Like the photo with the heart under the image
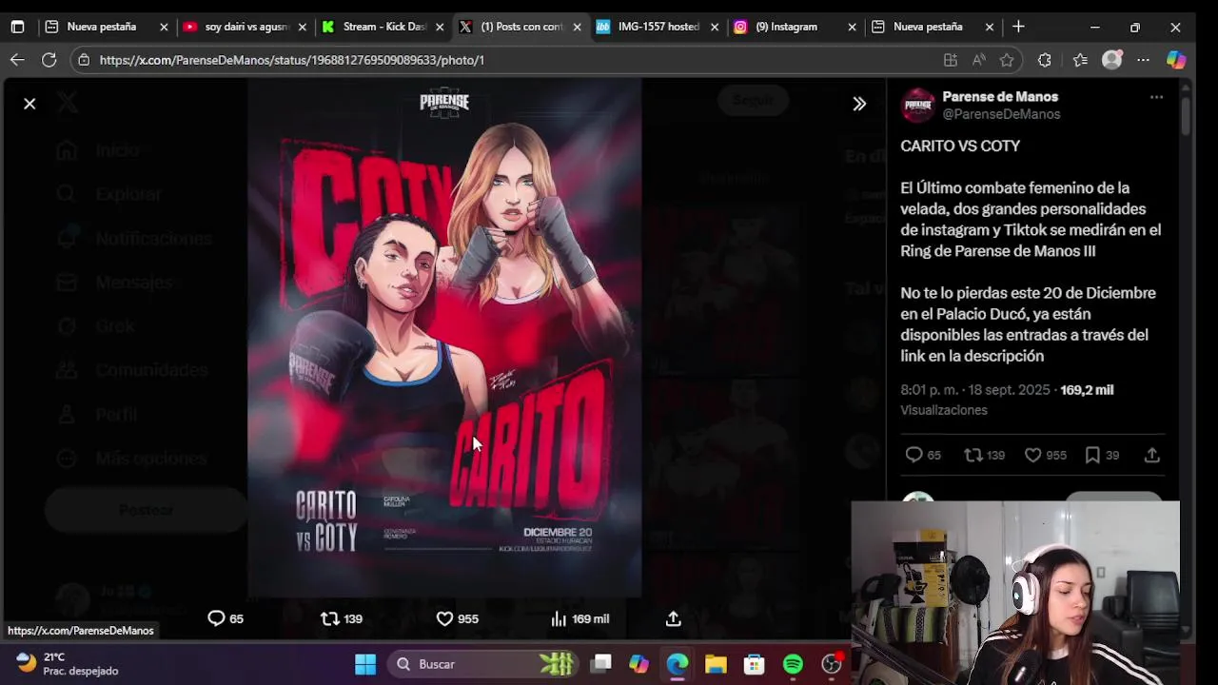Screen dimensions: 1218x685 click(444, 618)
